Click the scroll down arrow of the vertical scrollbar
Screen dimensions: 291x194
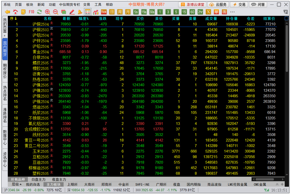[x=287, y=175]
